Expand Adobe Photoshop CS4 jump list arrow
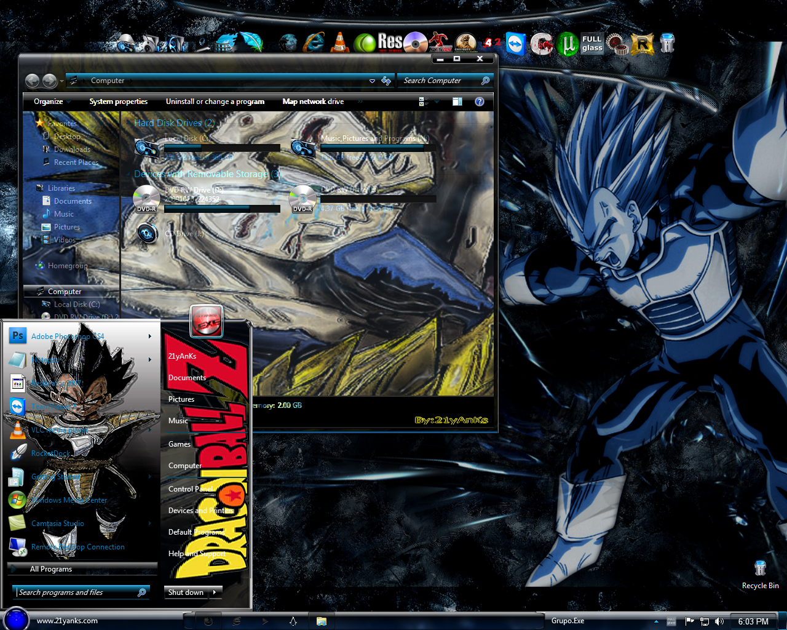 [149, 336]
